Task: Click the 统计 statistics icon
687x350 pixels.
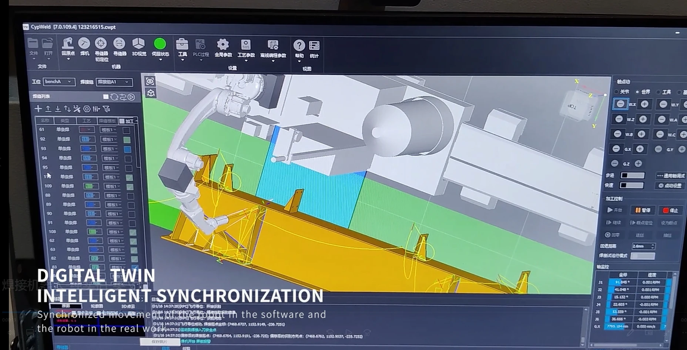Action: click(314, 46)
